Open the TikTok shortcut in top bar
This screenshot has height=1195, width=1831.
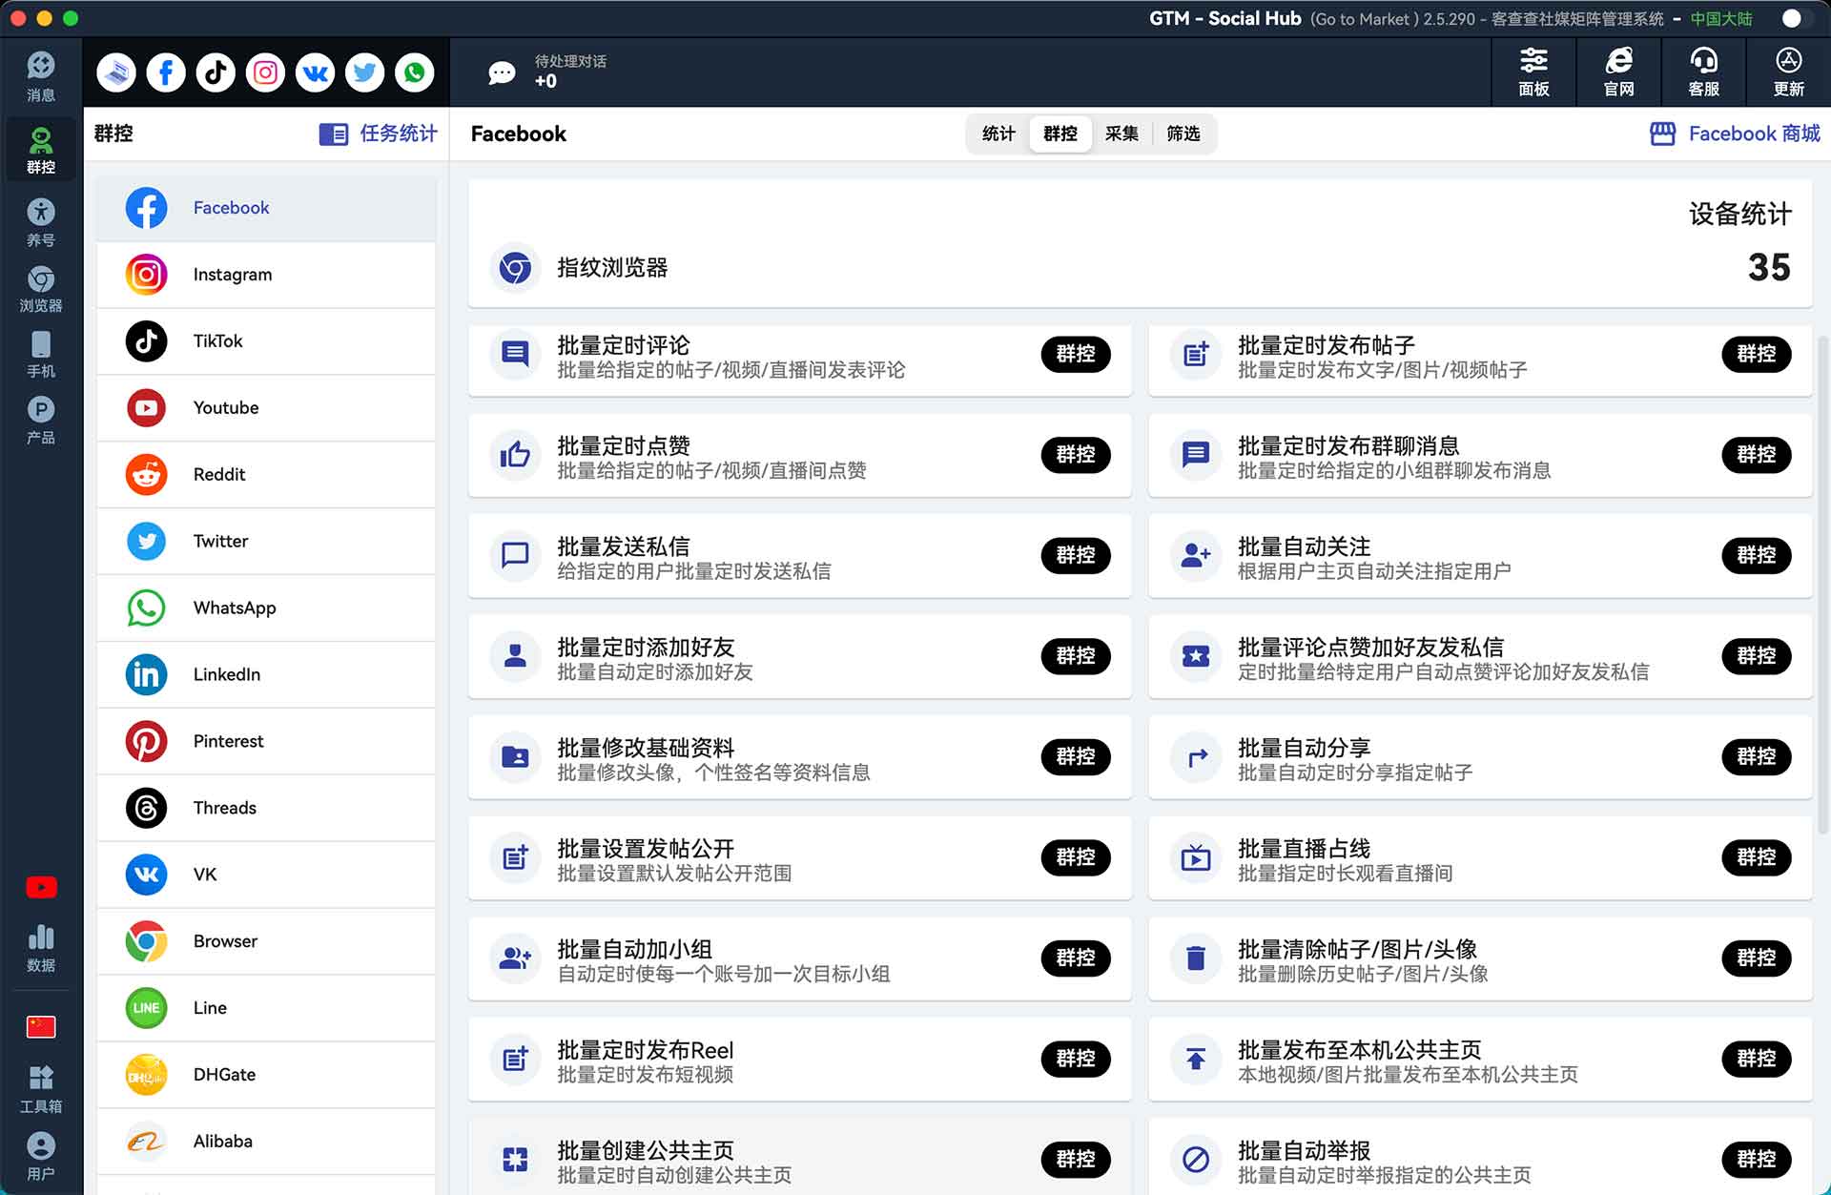pyautogui.click(x=216, y=72)
